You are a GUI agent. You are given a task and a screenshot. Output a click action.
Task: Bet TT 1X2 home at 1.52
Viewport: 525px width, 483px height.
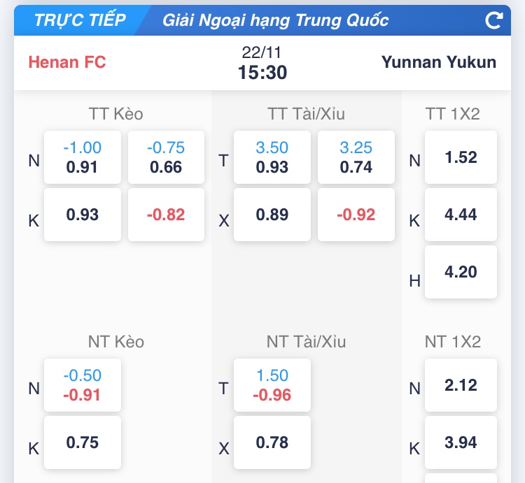click(x=461, y=157)
